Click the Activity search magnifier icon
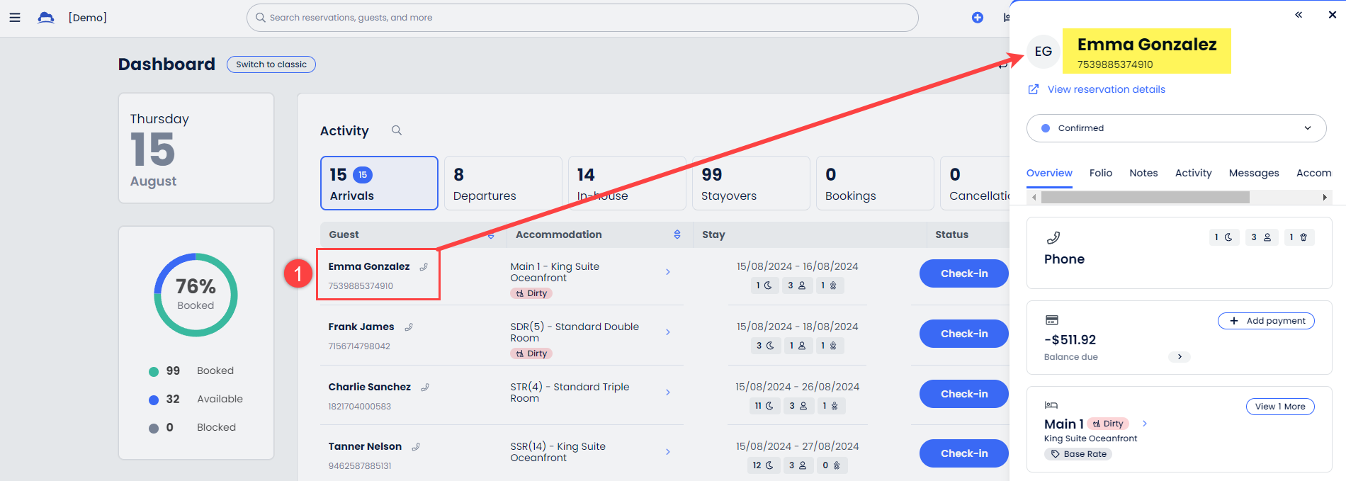This screenshot has height=481, width=1346. click(397, 130)
